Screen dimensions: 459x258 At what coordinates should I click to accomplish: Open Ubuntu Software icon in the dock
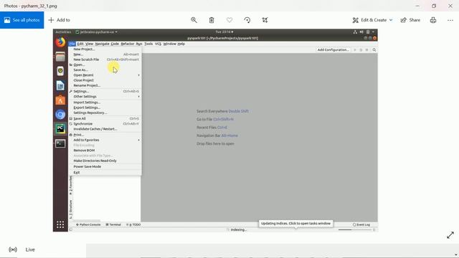click(x=60, y=100)
